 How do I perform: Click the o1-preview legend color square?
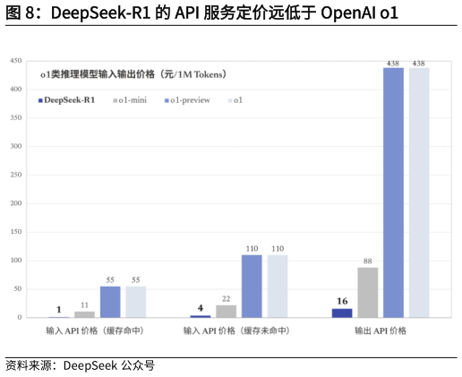(167, 100)
